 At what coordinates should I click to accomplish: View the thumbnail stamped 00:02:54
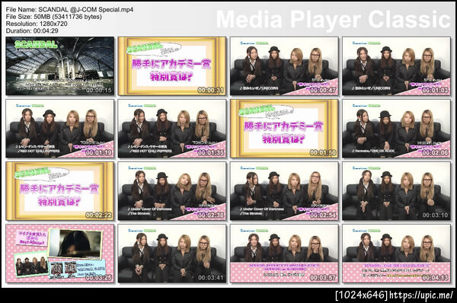[x=284, y=191]
